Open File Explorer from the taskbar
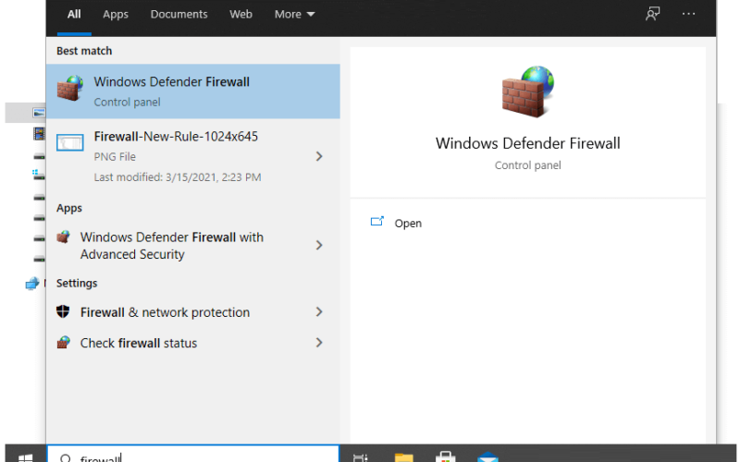 tap(403, 456)
